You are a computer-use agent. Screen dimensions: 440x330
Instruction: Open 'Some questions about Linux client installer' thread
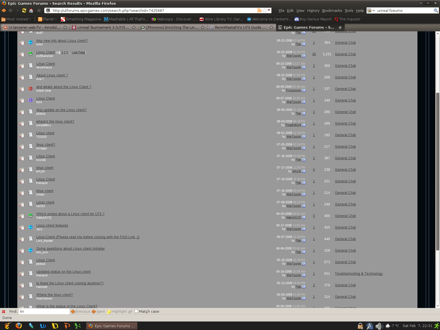click(70, 248)
